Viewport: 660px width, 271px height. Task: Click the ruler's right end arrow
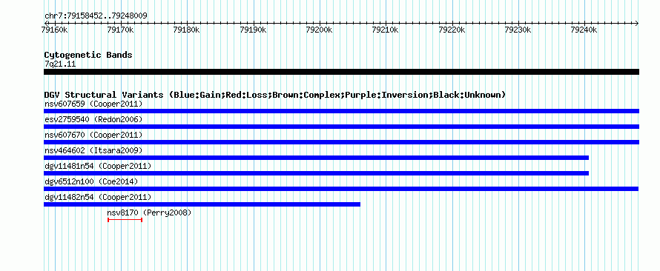[x=637, y=23]
